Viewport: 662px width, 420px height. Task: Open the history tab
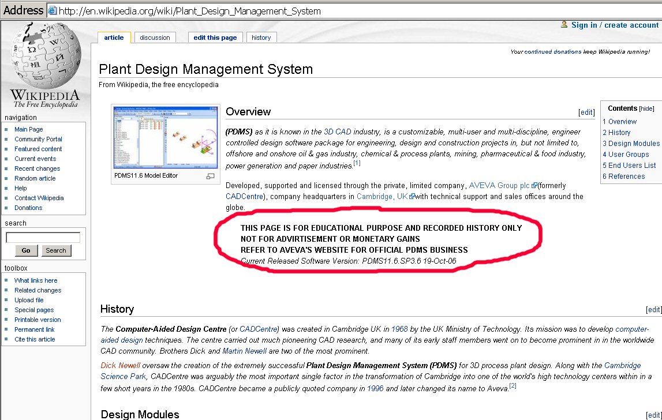click(261, 37)
